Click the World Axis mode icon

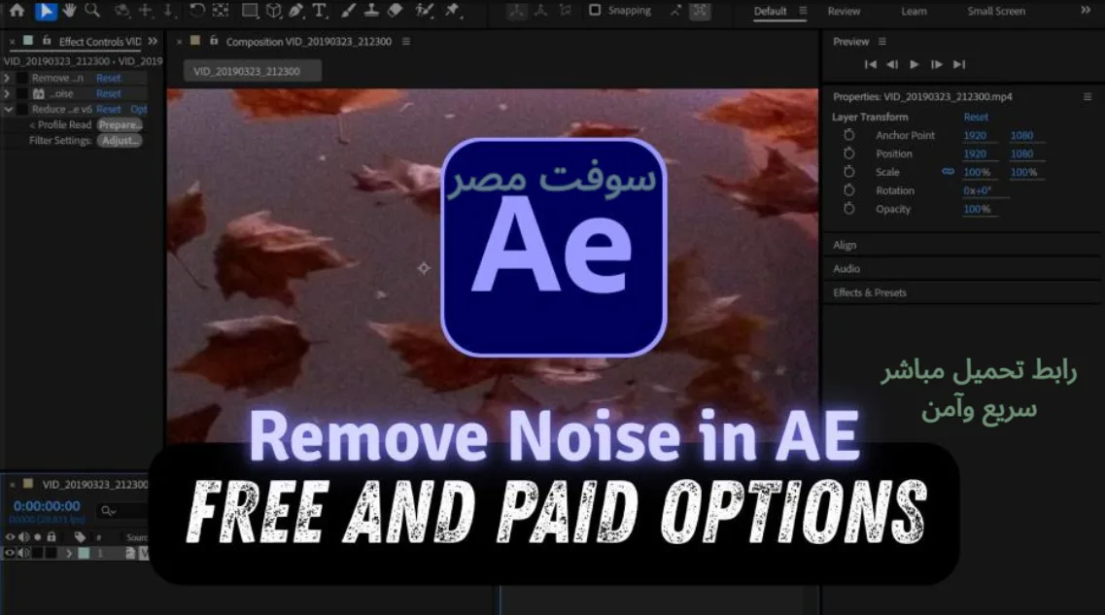[x=541, y=11]
